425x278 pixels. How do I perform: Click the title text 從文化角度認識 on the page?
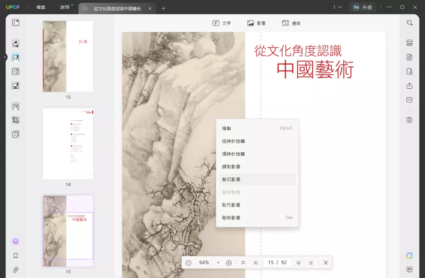pyautogui.click(x=298, y=51)
